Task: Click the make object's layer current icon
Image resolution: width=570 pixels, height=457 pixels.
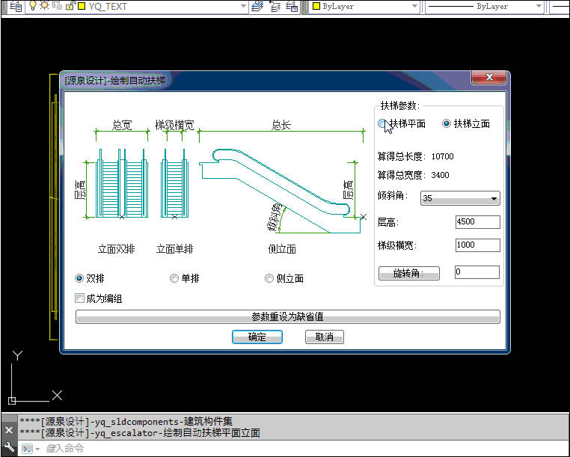Action: pos(257,6)
